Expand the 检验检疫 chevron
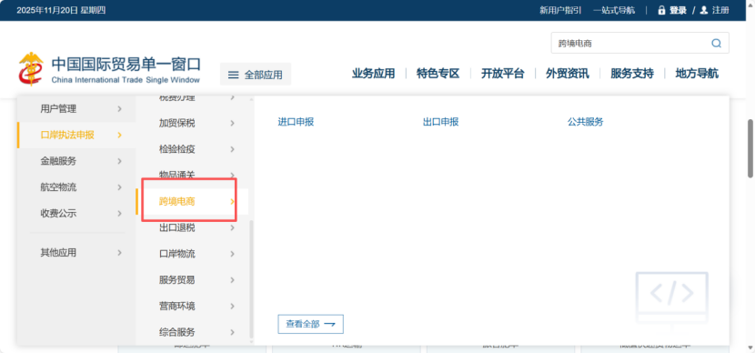 [x=232, y=149]
